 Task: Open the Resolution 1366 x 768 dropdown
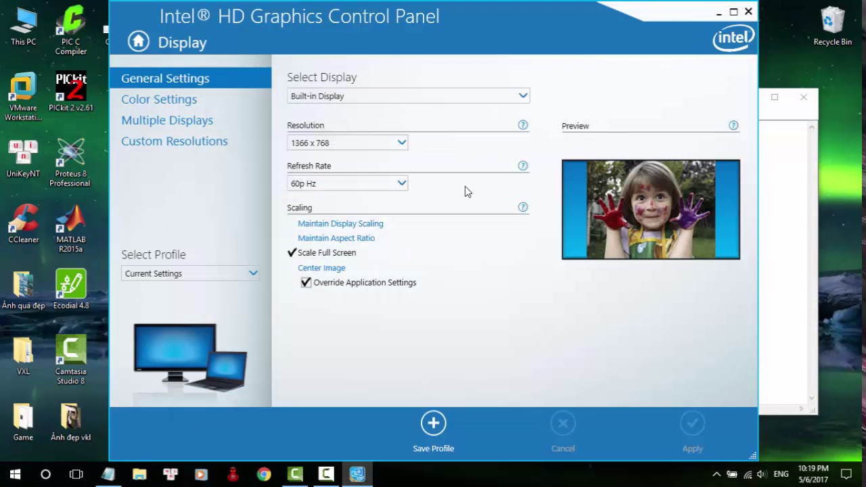(347, 143)
